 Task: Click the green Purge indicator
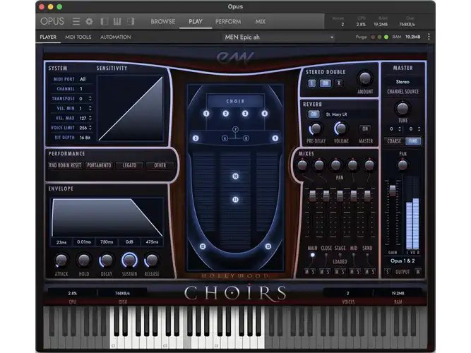point(386,37)
